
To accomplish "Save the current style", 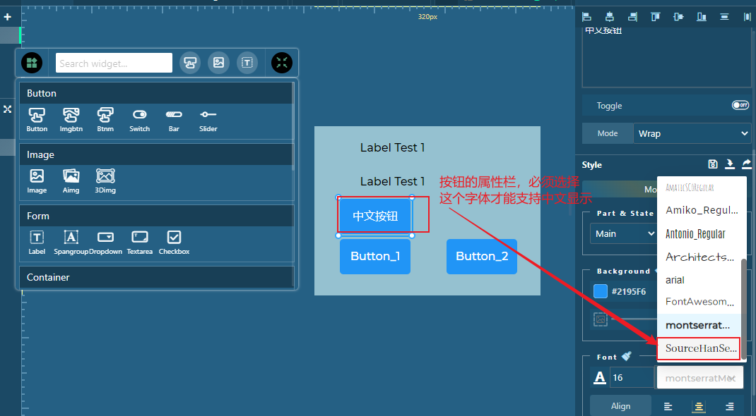I will coord(713,164).
